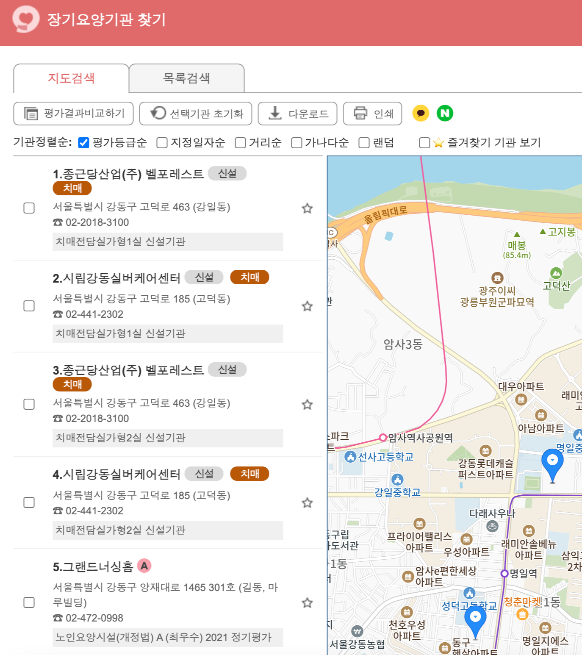Favorite star for item 1 종근당산업 벨포레스트
This screenshot has height=655, width=582.
(307, 208)
